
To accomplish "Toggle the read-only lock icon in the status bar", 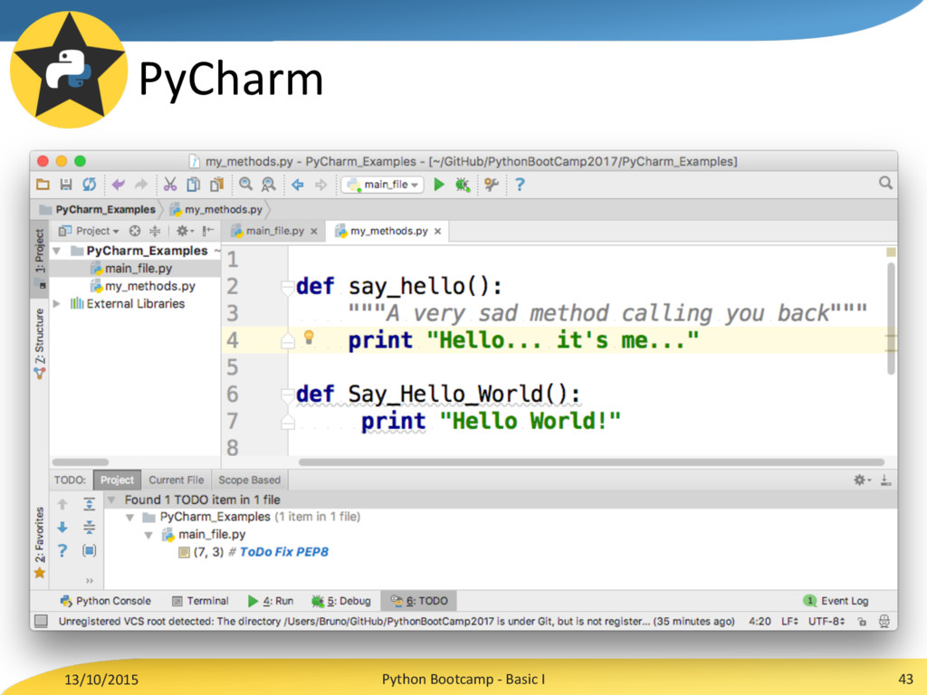I will [x=863, y=621].
